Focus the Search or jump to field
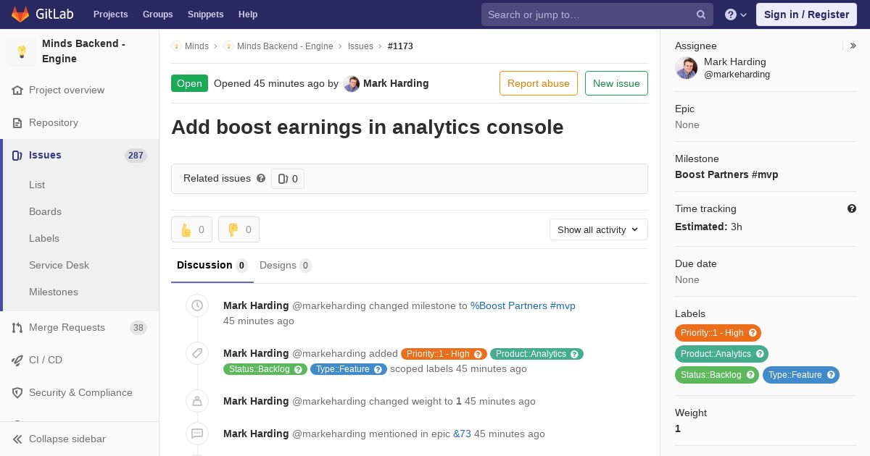Screen dimensions: 870x456 (x=597, y=14)
